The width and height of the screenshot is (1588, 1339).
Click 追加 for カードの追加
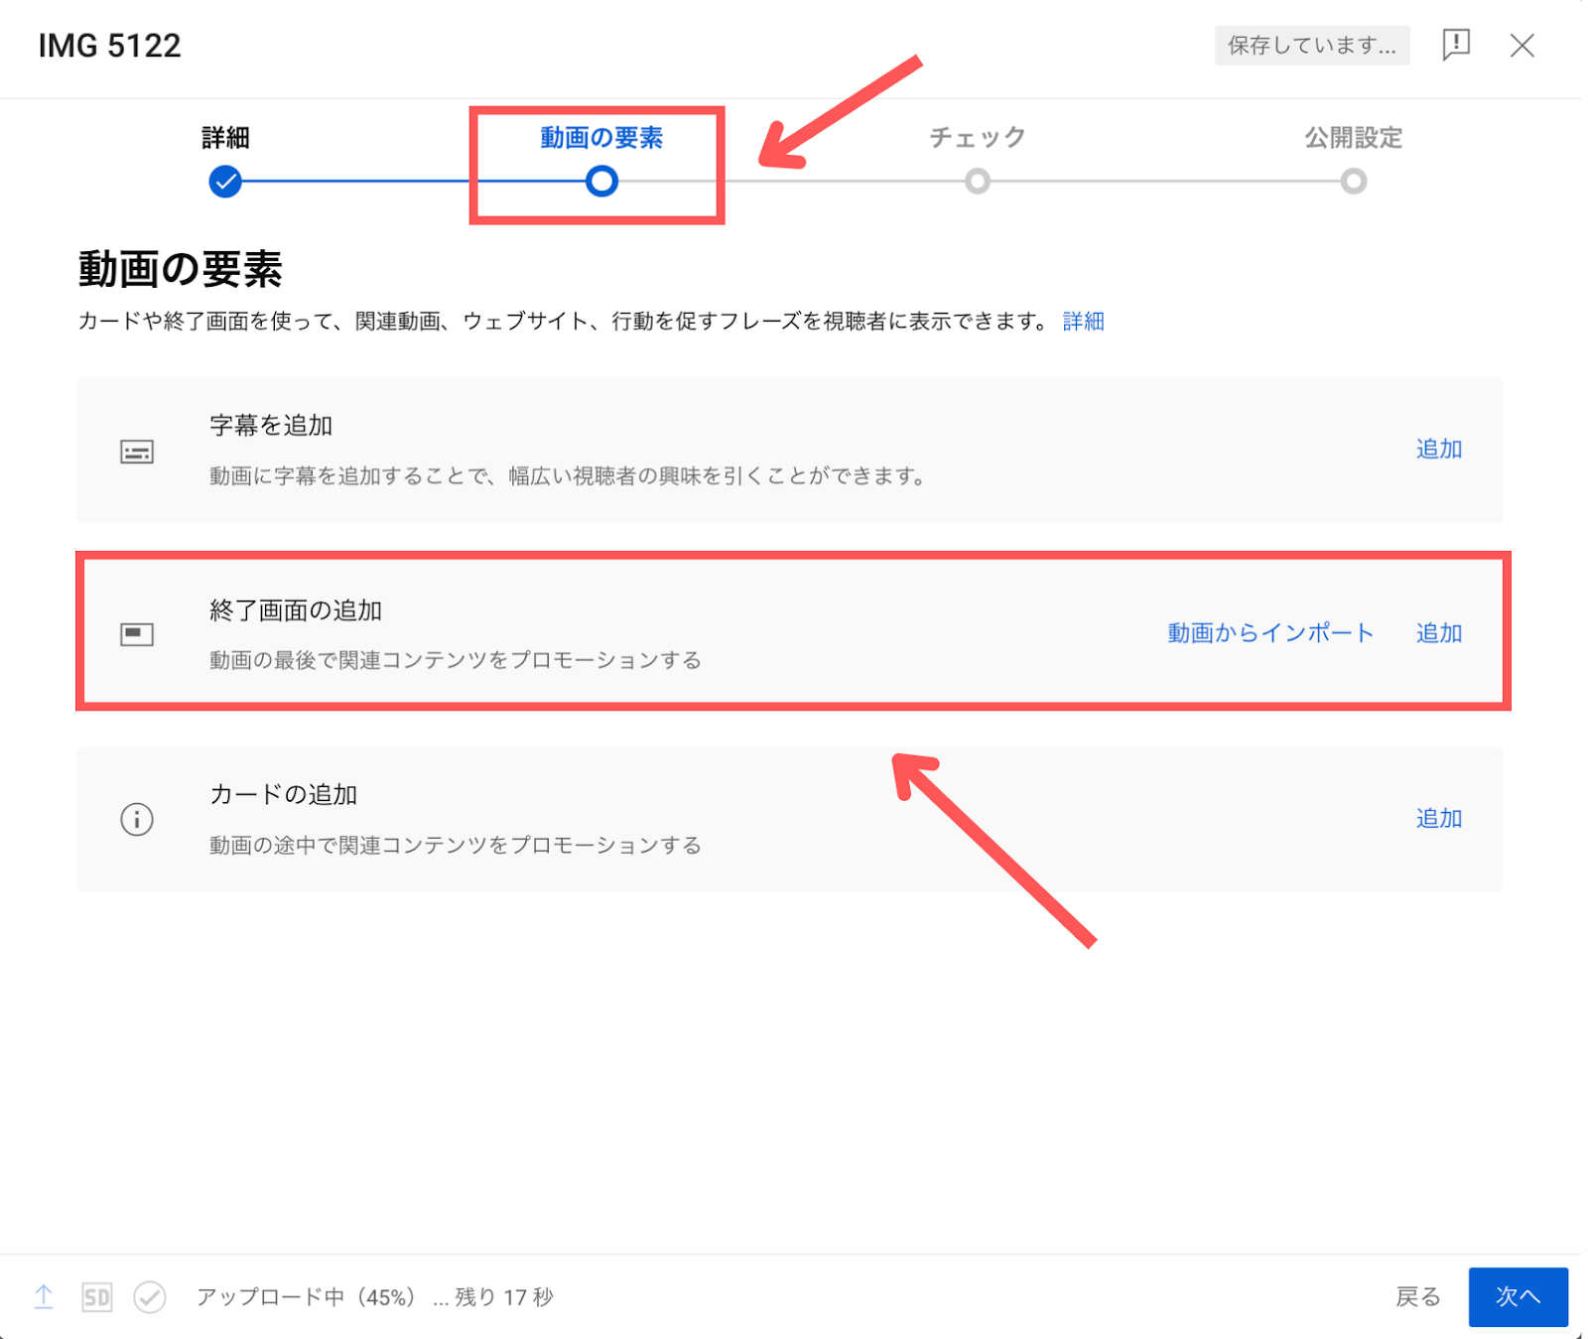pyautogui.click(x=1439, y=818)
